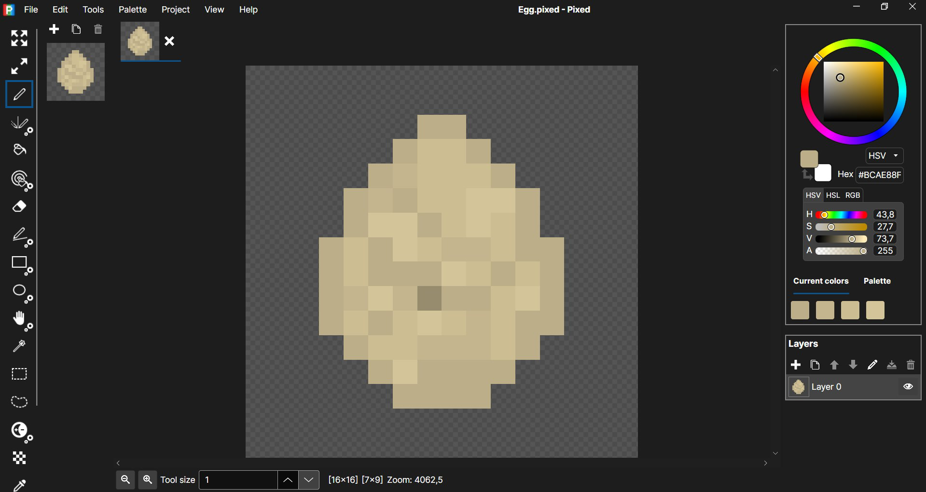Select the fullscreen expand-arrows tool
The height and width of the screenshot is (492, 926).
(x=19, y=38)
